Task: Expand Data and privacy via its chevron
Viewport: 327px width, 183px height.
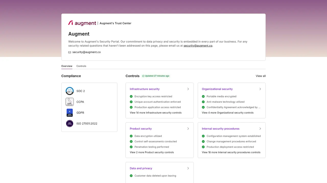Action: [188, 168]
